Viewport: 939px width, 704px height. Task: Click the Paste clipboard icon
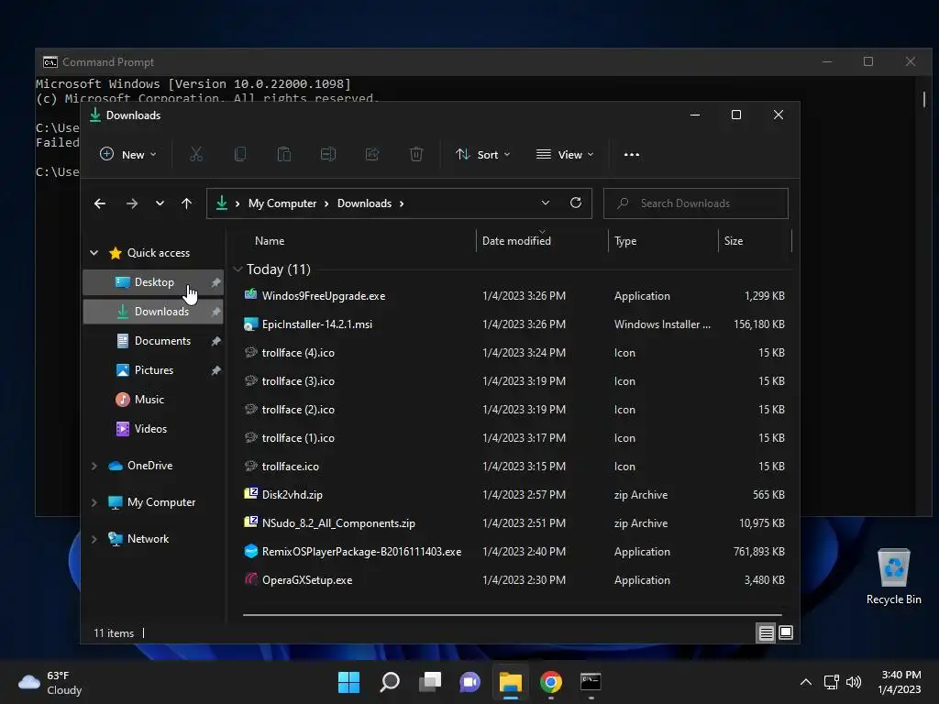284,154
